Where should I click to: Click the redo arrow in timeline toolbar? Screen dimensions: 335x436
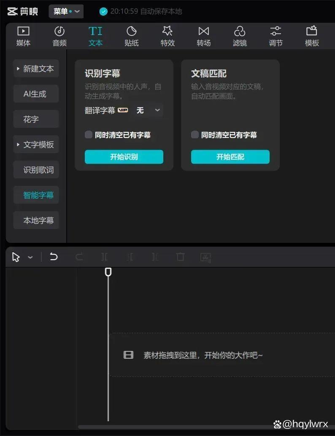coord(79,256)
